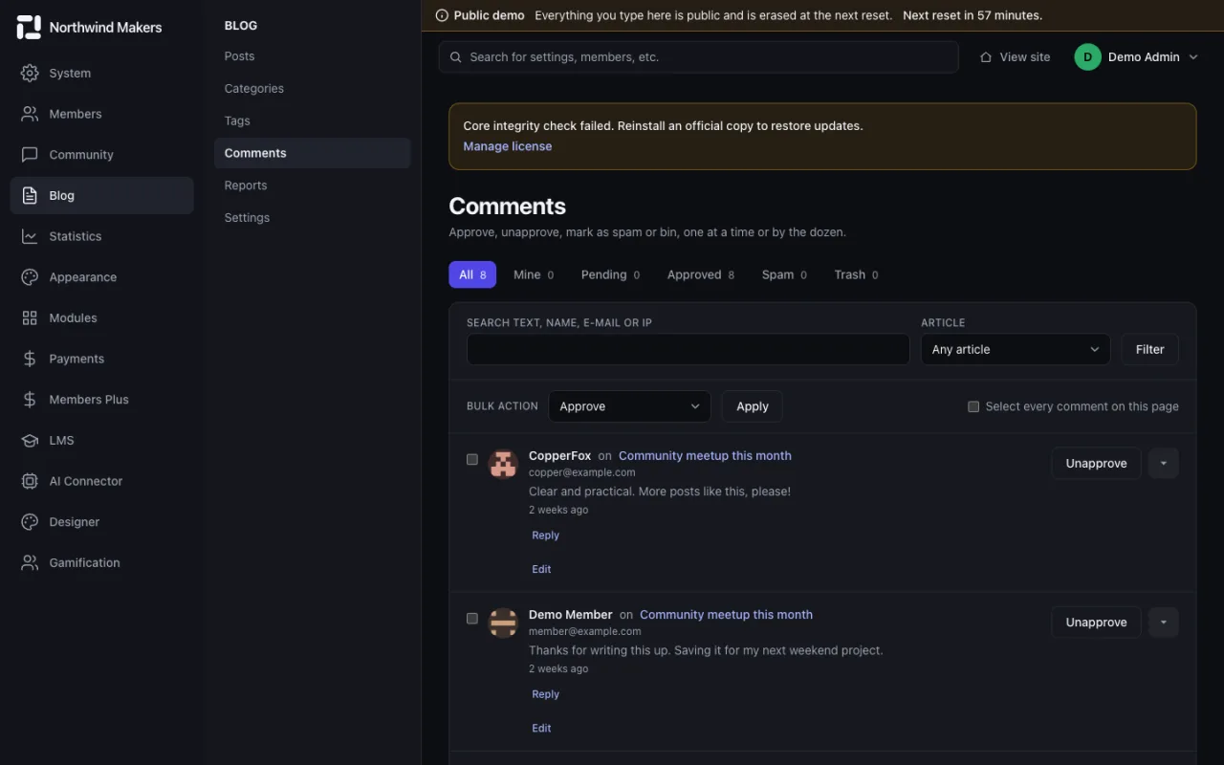The image size is (1224, 765).
Task: Focus the top settings search field
Action: (x=699, y=57)
